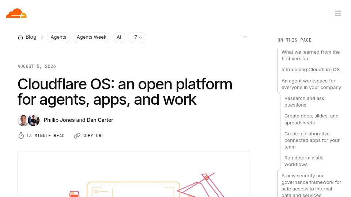Click the COPY URL text

click(x=93, y=136)
